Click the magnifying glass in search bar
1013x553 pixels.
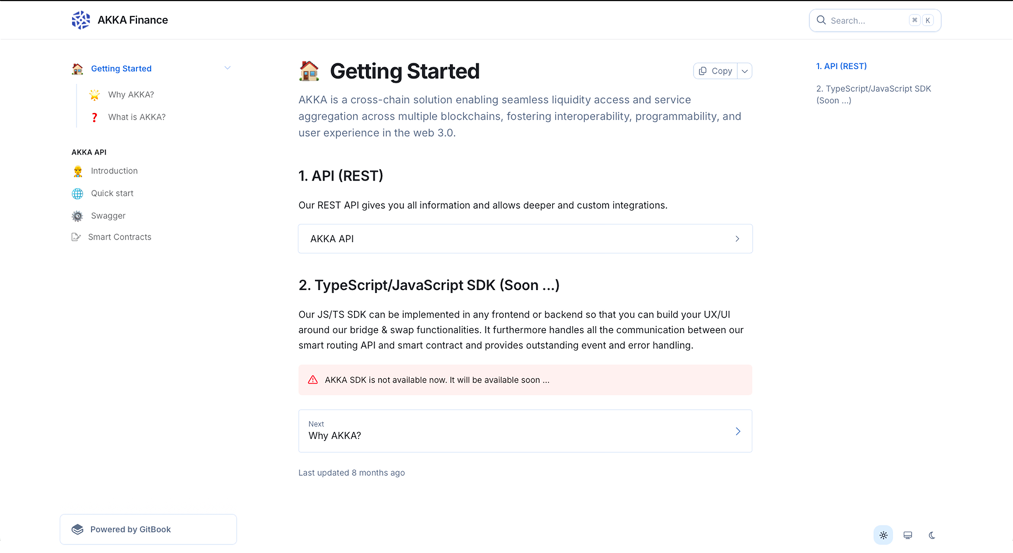[x=821, y=20]
